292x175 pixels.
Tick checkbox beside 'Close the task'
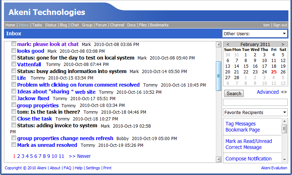click(14, 118)
